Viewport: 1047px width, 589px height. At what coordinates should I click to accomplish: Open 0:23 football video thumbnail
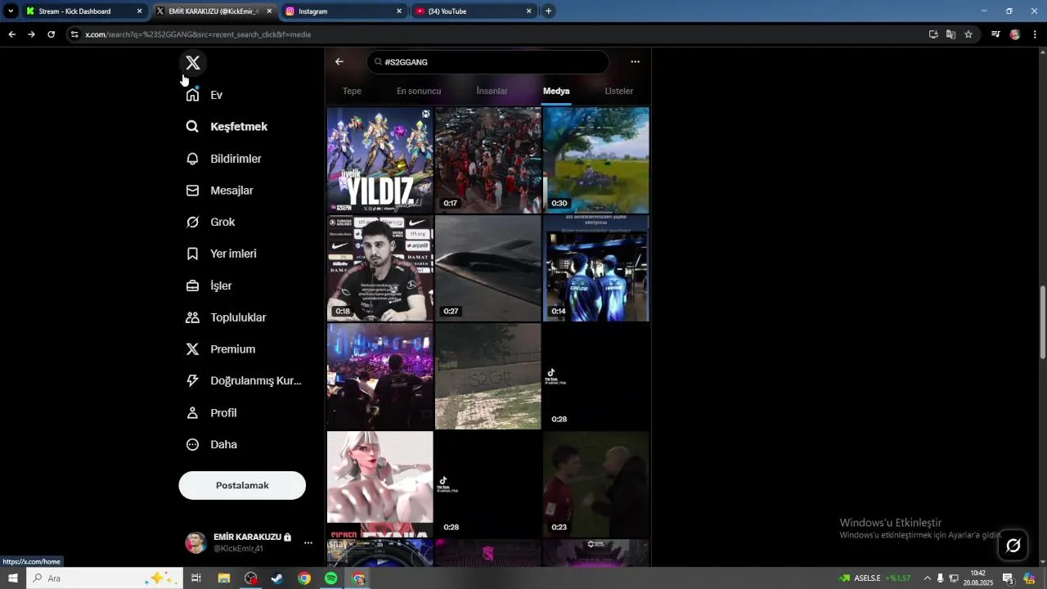click(596, 484)
